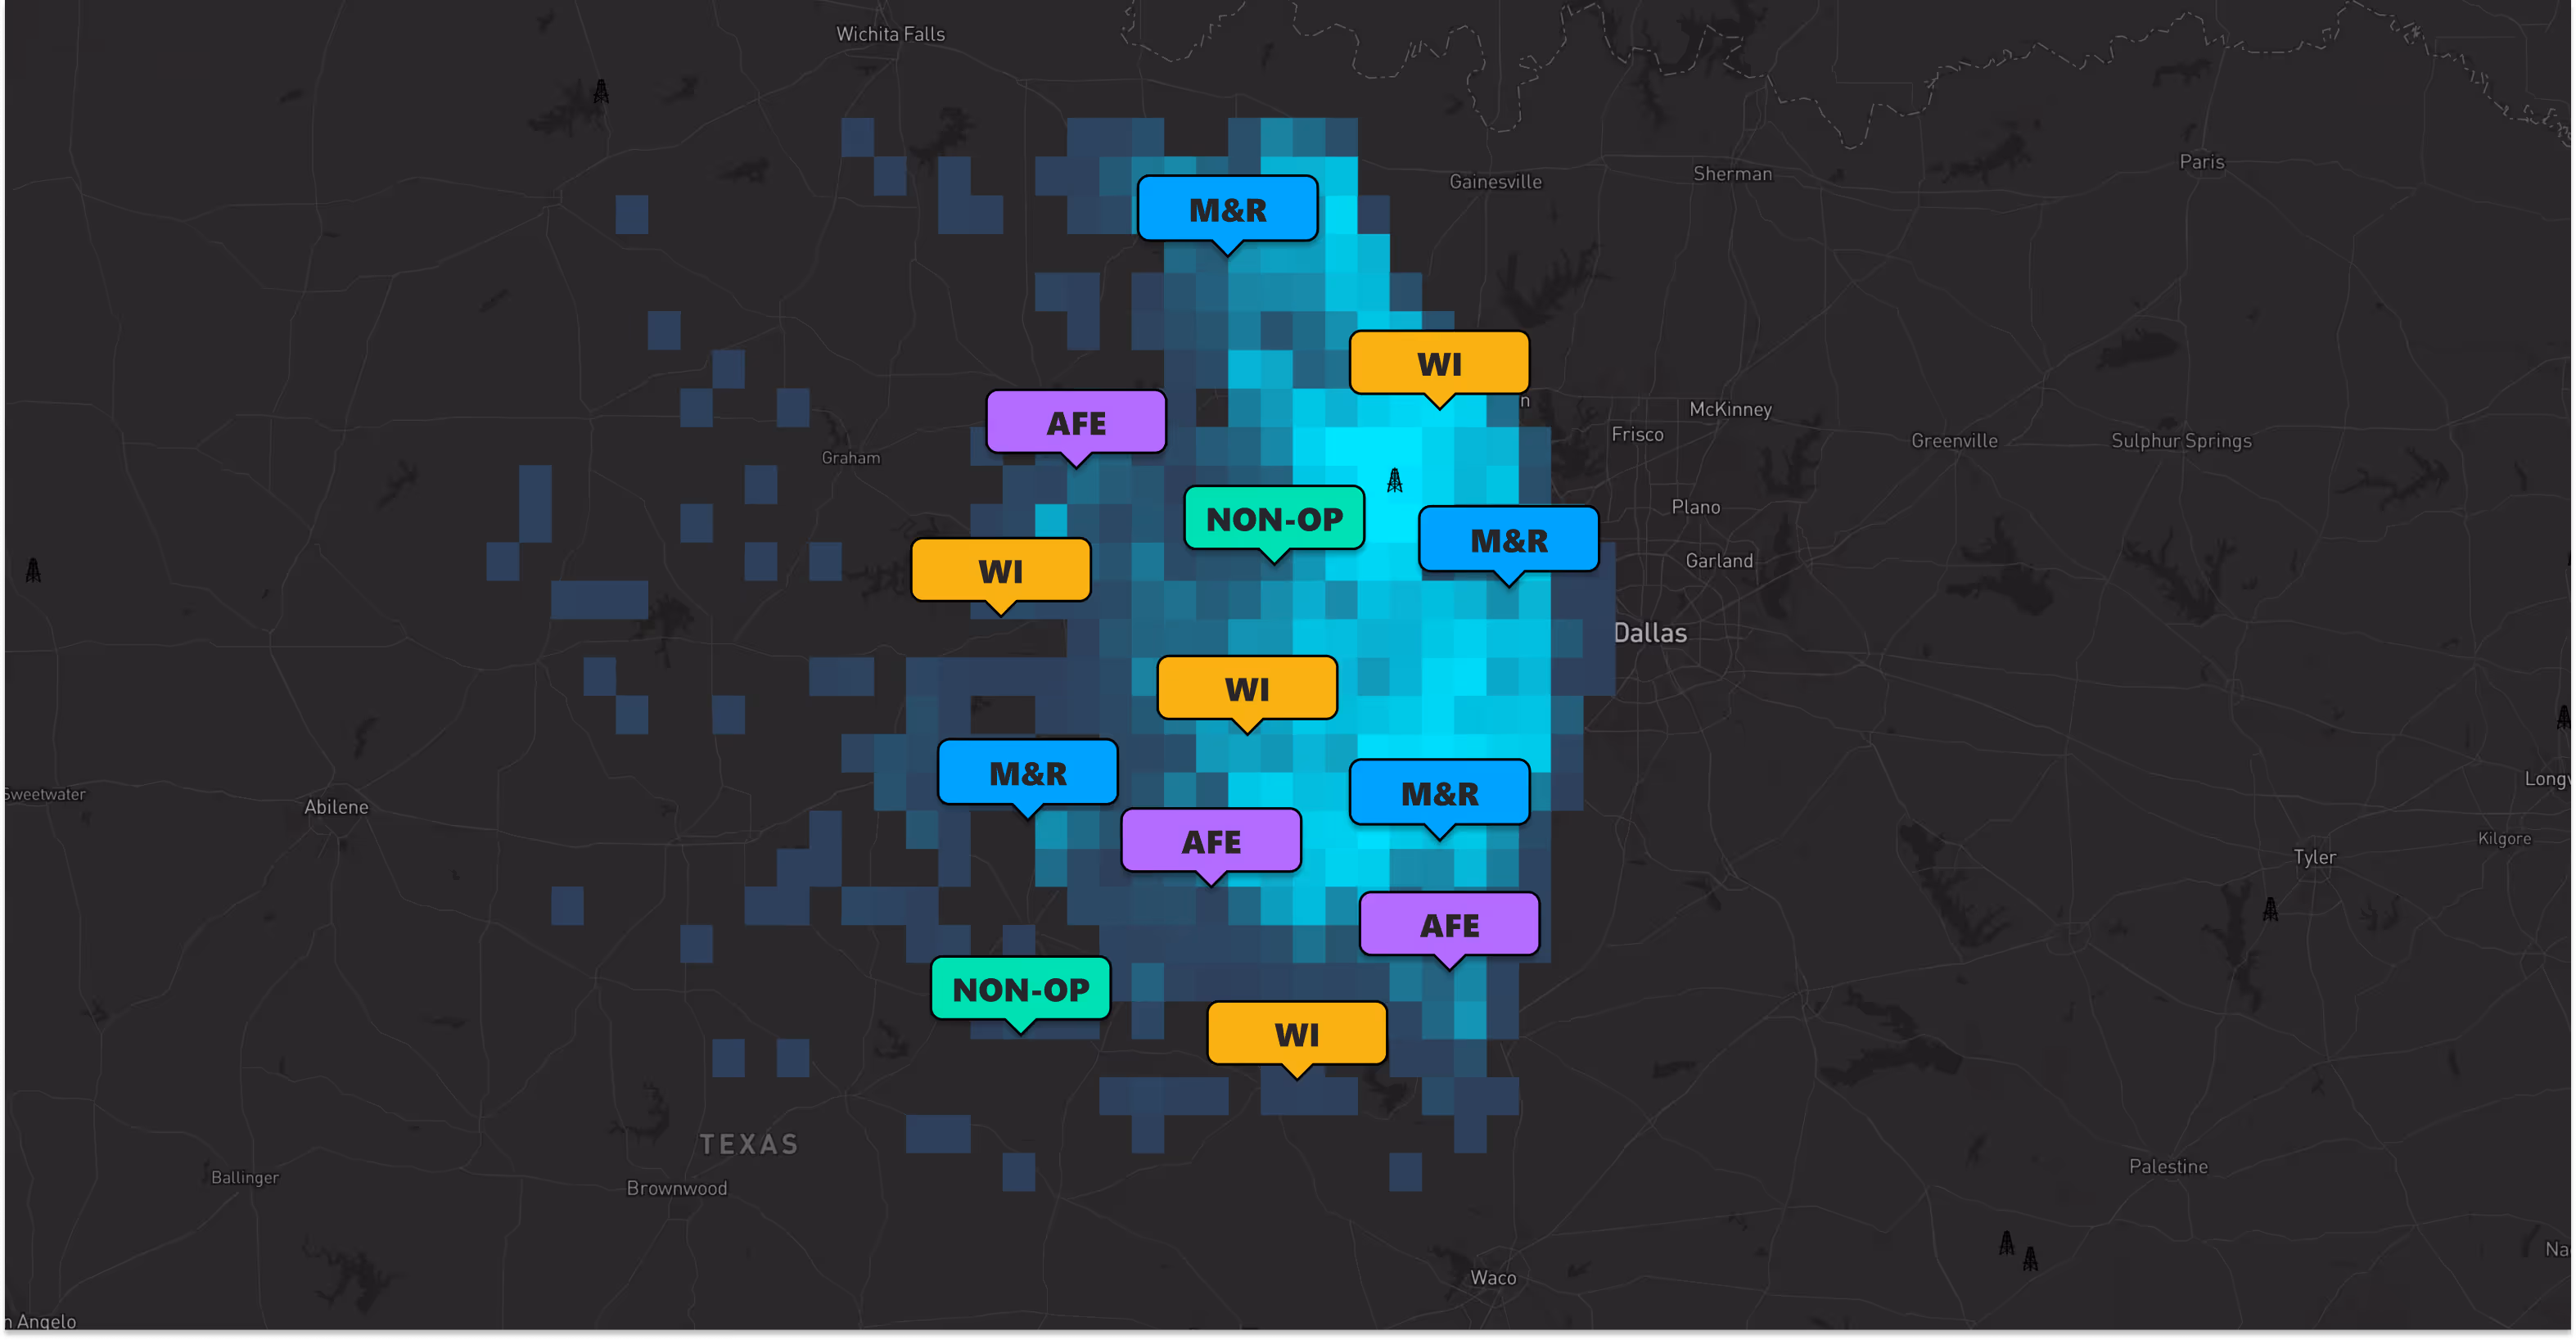This screenshot has width=2576, height=1340.
Task: Click left derrick of the pair below Palestine
Action: (2006, 1243)
